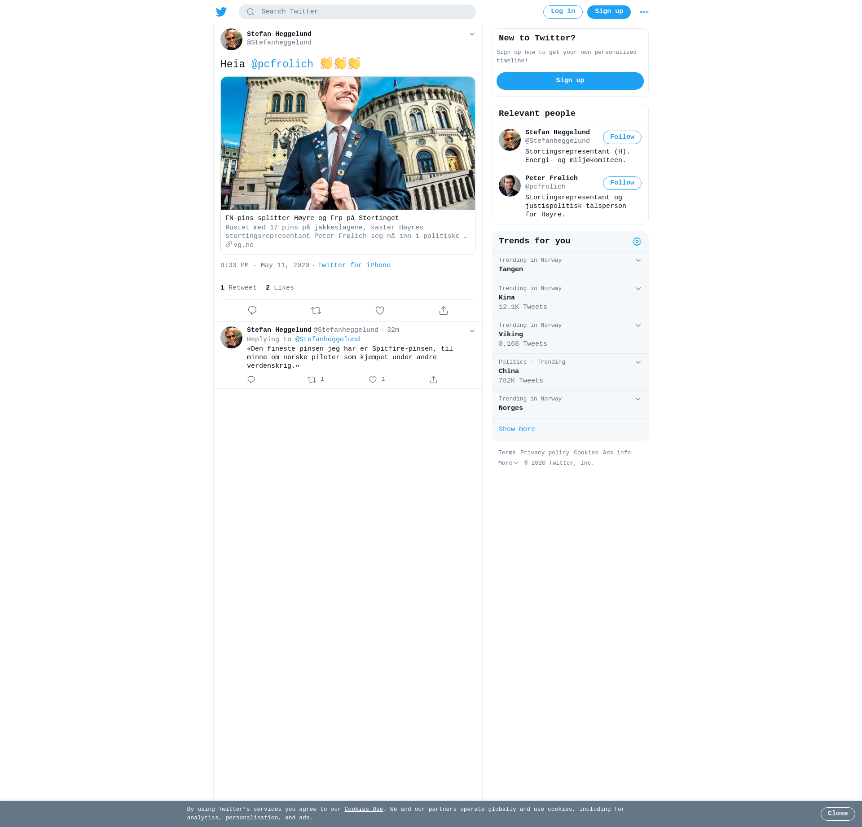
Task: Open the Viking trend
Action: [570, 335]
